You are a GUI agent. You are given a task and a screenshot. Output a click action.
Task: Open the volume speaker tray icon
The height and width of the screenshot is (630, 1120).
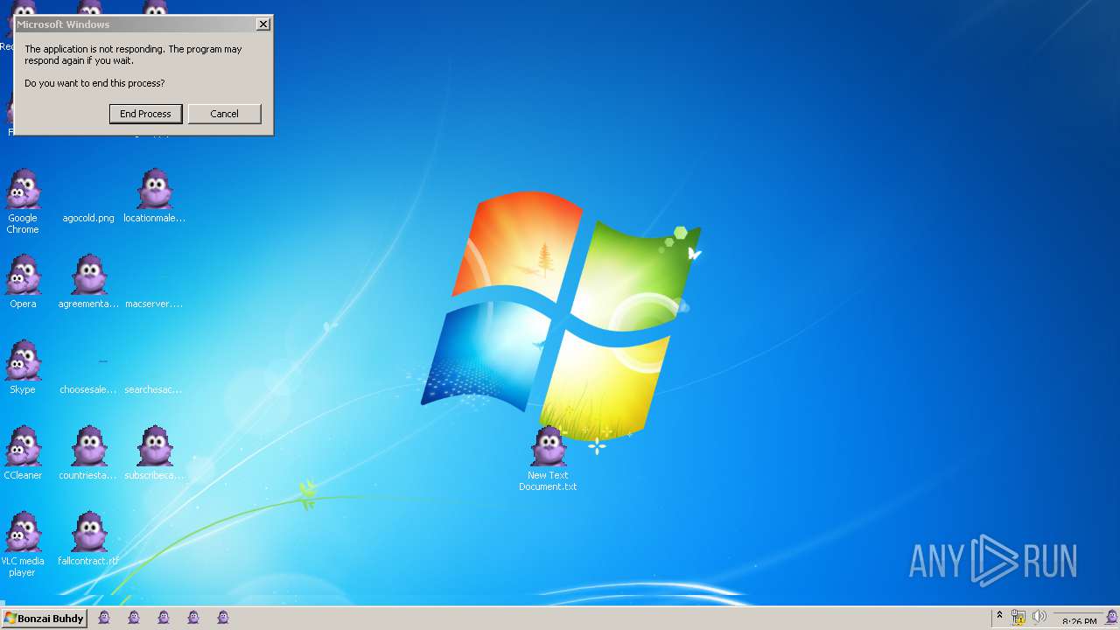(x=1039, y=617)
